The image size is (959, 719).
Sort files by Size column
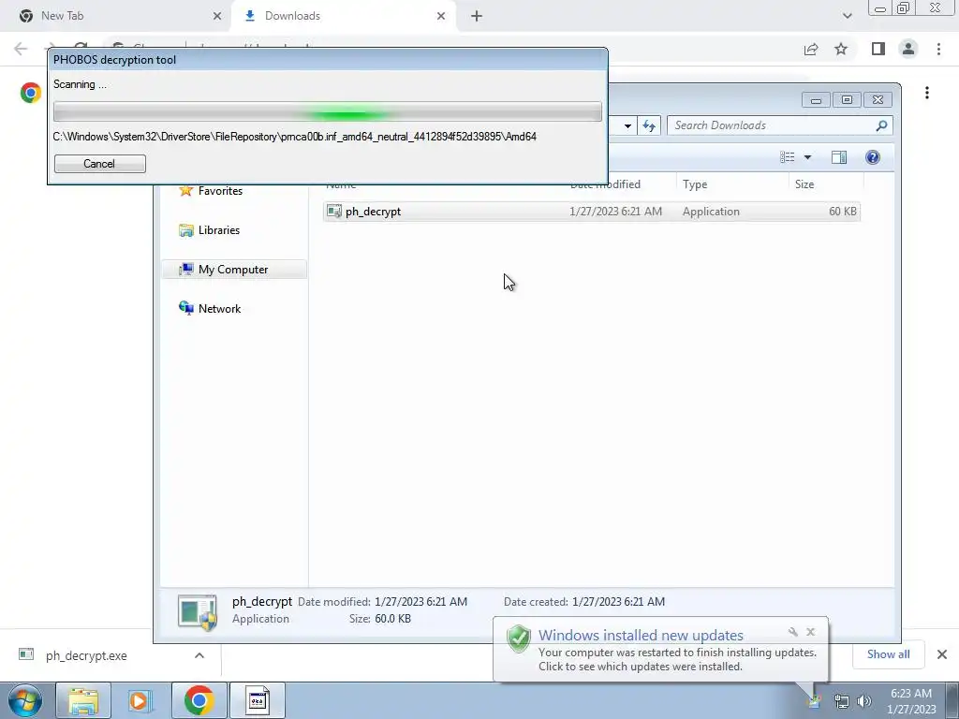click(826, 184)
